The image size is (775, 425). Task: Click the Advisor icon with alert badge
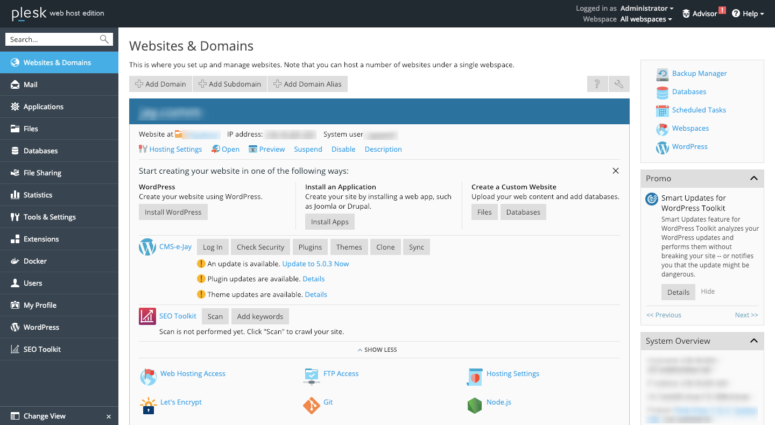coord(686,13)
